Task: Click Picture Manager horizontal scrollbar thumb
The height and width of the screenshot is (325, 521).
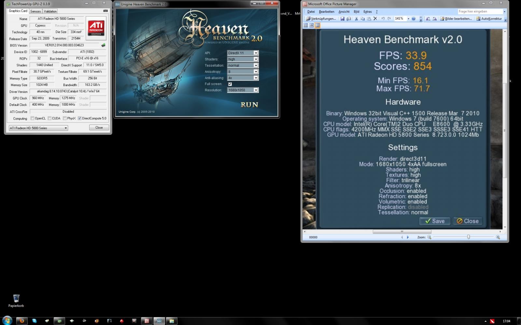Action: click(x=402, y=232)
